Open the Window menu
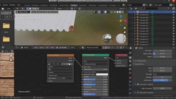 (x=12, y=5)
